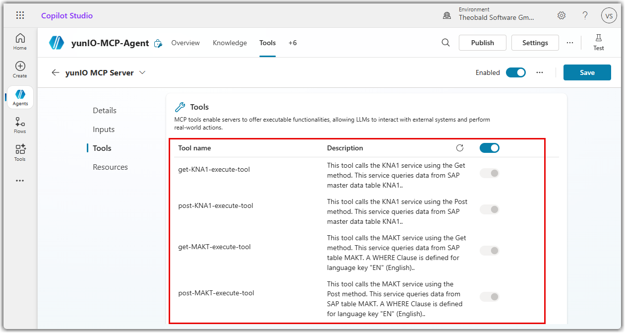This screenshot has width=625, height=333.
Task: Toggle the get-KNA1-execute-tool switch
Action: 489,173
